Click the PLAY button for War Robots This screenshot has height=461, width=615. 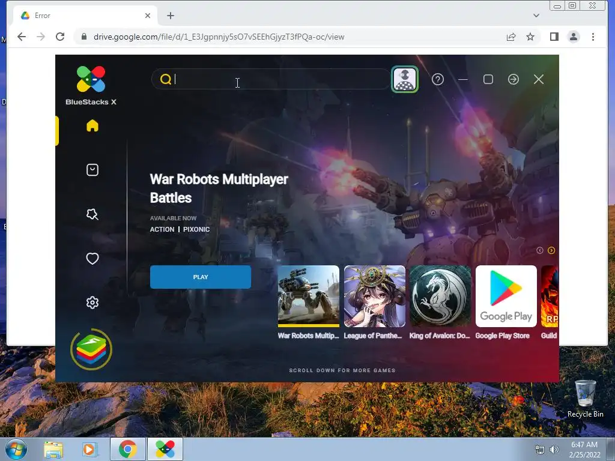pos(201,277)
